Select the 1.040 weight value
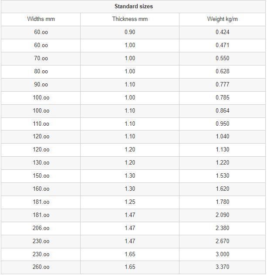This screenshot has height=275, width=267. (x=223, y=137)
